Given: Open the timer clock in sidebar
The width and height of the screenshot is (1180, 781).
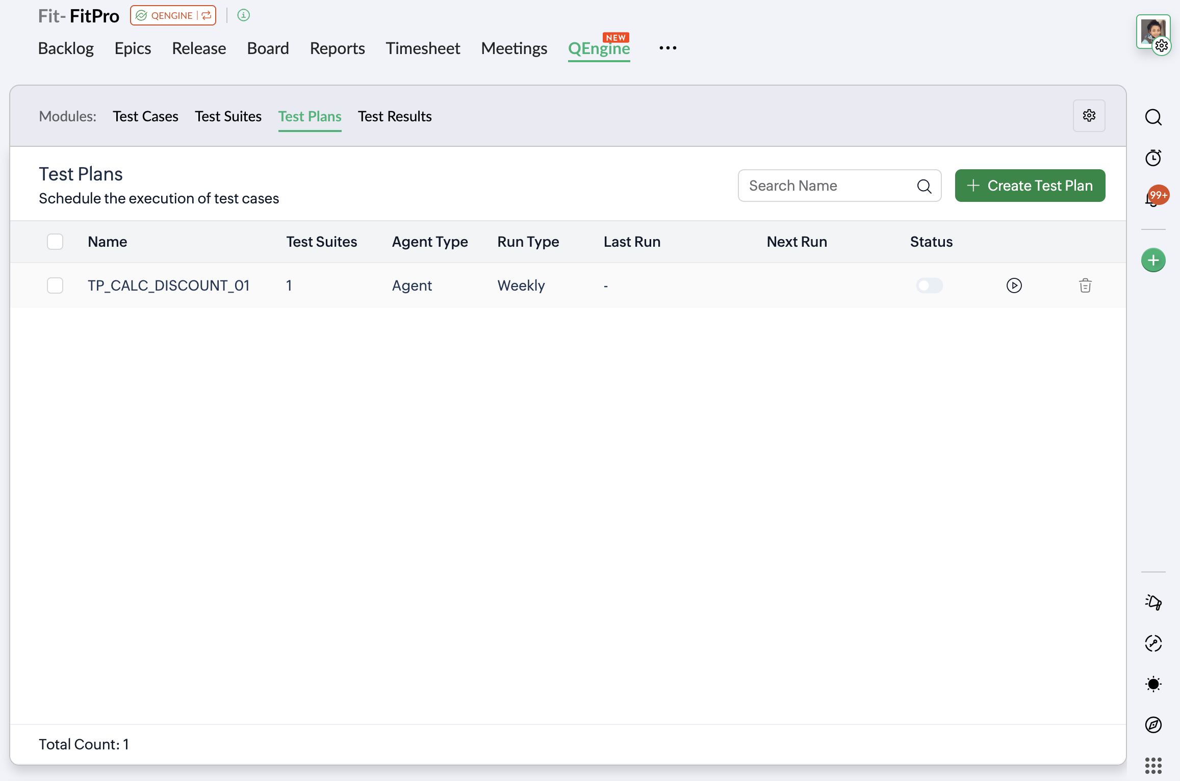Looking at the screenshot, I should pyautogui.click(x=1153, y=158).
